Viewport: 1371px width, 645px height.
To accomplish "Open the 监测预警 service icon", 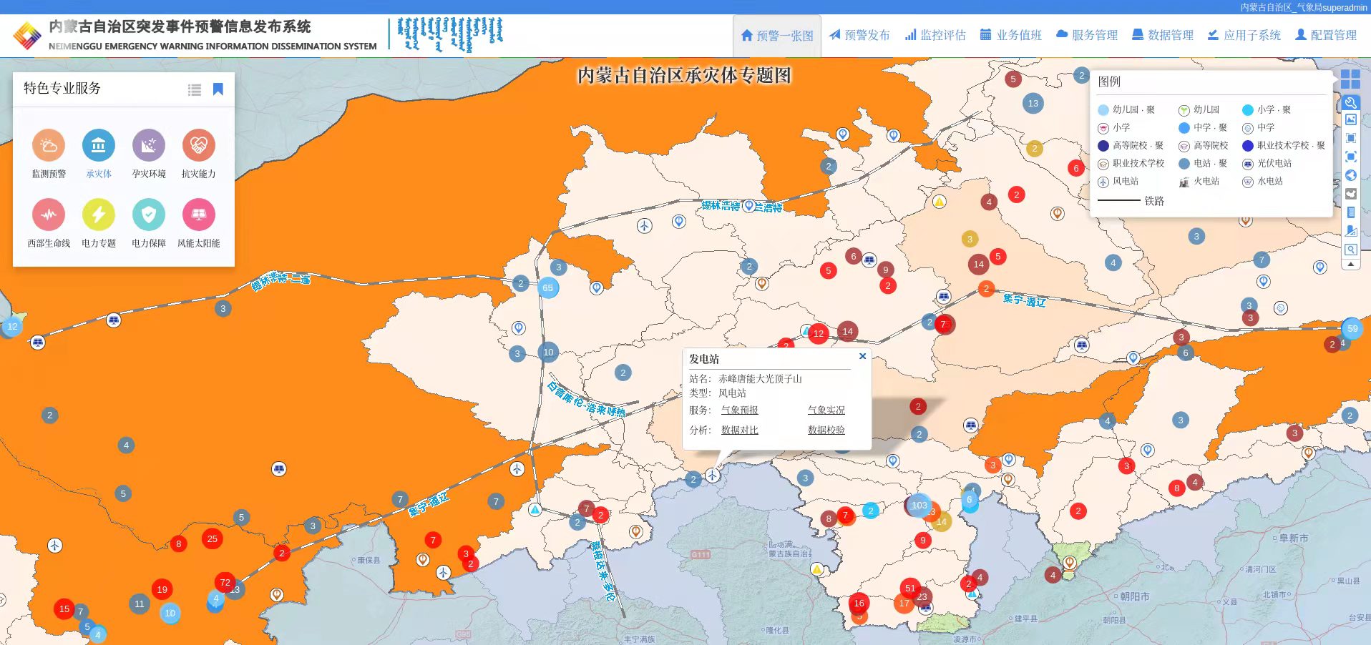I will click(49, 146).
